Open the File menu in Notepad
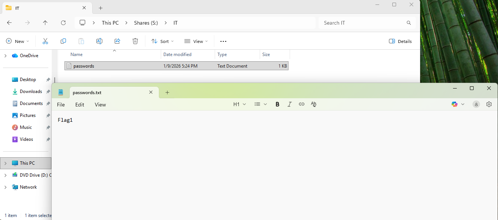This screenshot has width=498, height=220. point(61,105)
